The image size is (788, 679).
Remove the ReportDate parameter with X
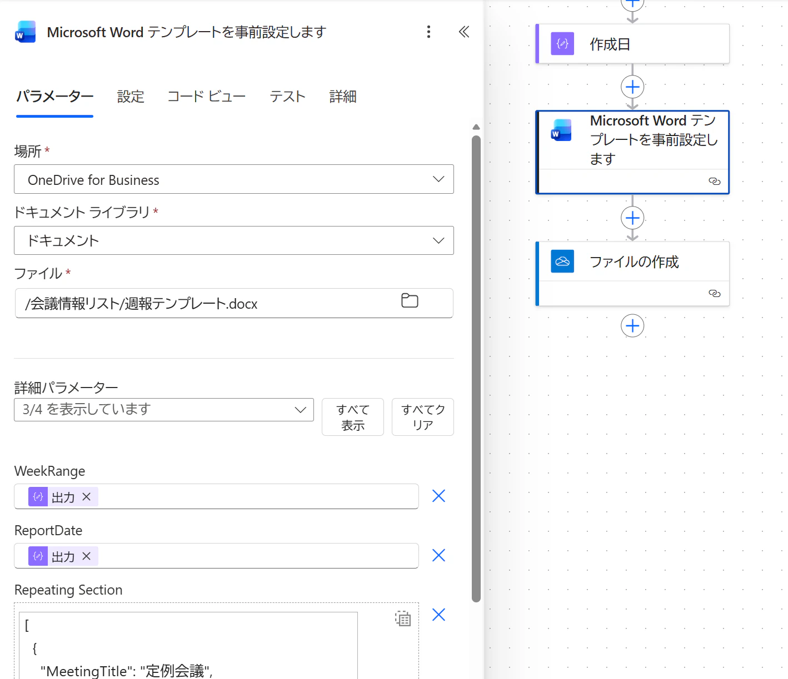click(x=438, y=555)
